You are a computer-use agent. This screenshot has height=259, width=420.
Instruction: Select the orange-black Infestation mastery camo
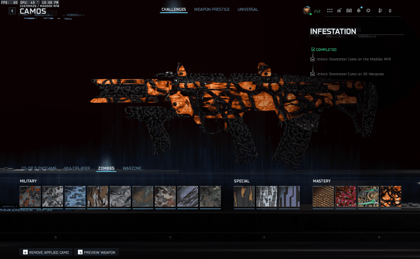click(390, 196)
